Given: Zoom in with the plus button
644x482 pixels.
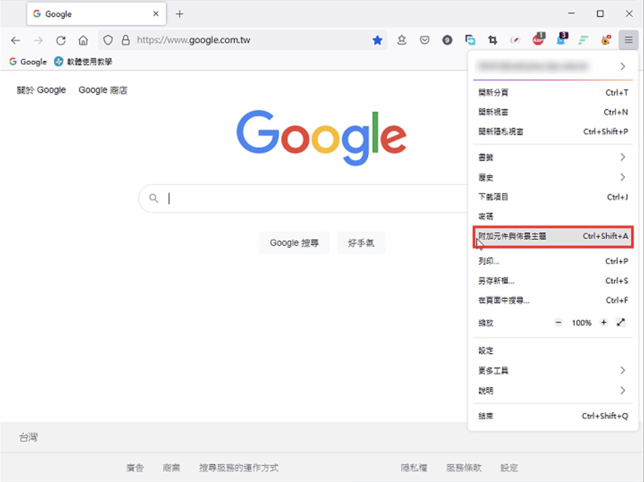Looking at the screenshot, I should tap(604, 322).
